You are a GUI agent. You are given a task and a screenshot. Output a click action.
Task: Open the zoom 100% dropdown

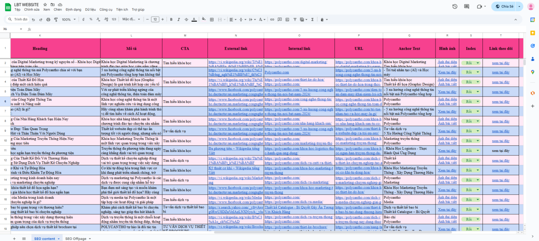pos(69,19)
